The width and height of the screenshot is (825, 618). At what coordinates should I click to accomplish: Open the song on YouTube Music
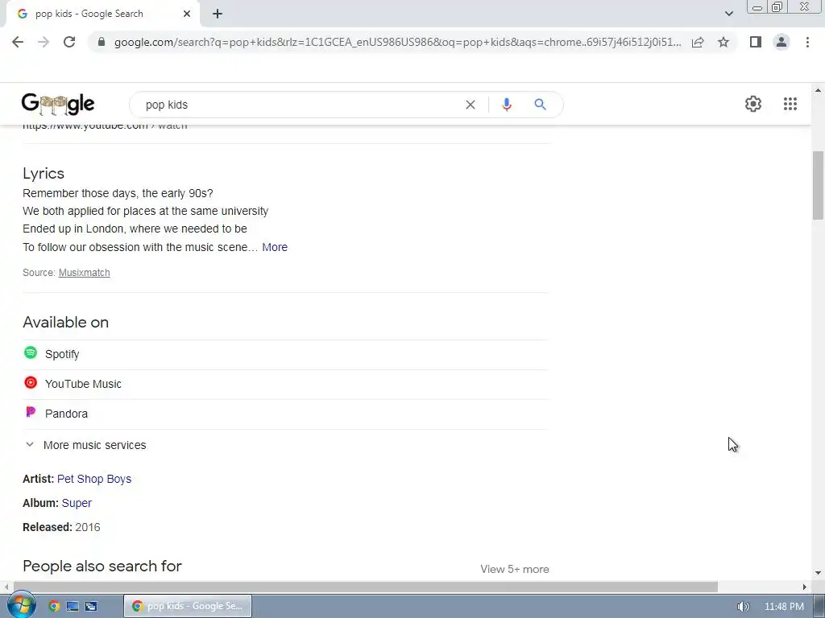click(x=285, y=384)
